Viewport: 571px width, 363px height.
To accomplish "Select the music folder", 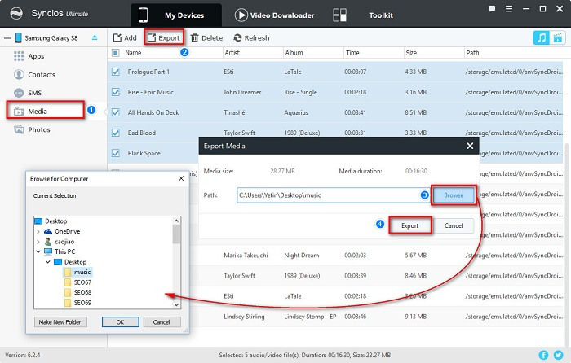I will pos(82,272).
